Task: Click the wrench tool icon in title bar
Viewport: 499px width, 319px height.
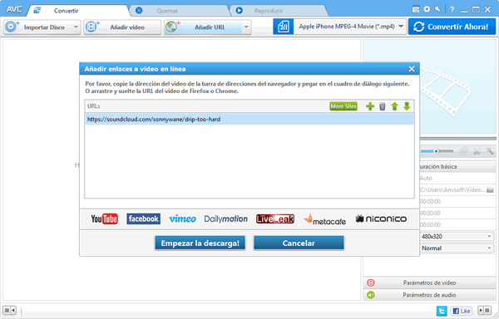Action: [438, 9]
